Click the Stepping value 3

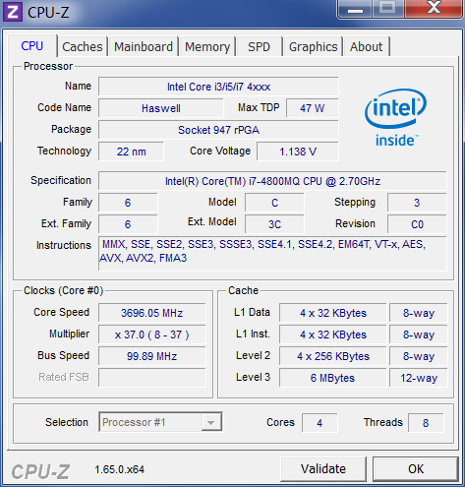point(417,203)
